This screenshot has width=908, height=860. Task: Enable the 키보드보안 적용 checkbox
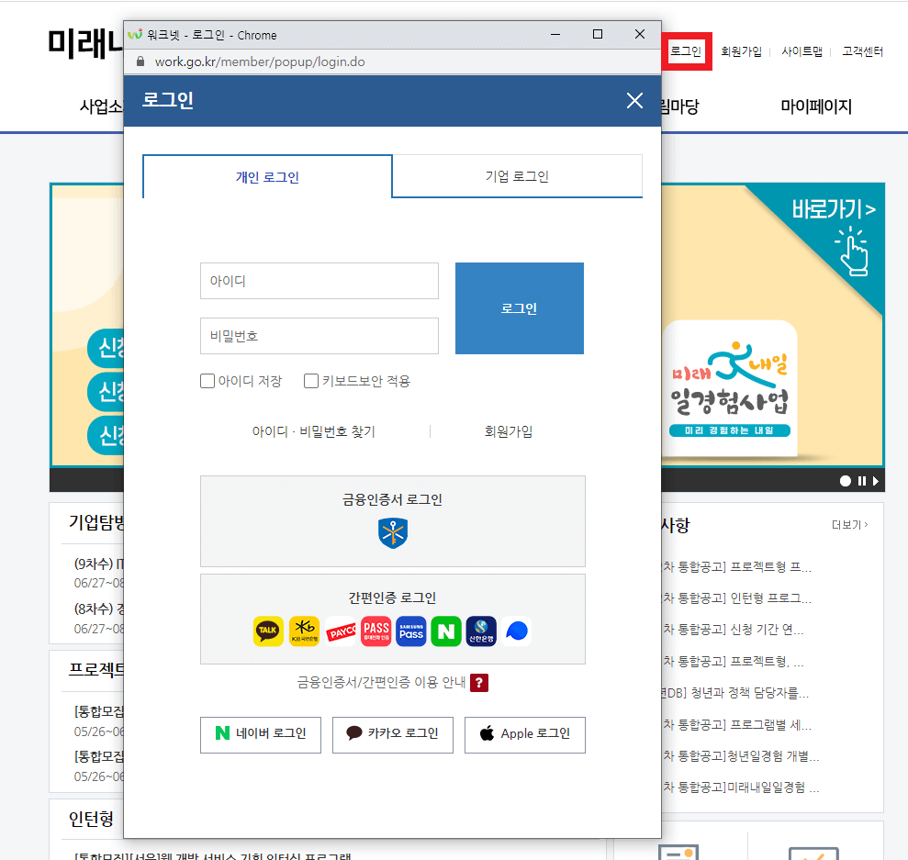[x=311, y=380]
